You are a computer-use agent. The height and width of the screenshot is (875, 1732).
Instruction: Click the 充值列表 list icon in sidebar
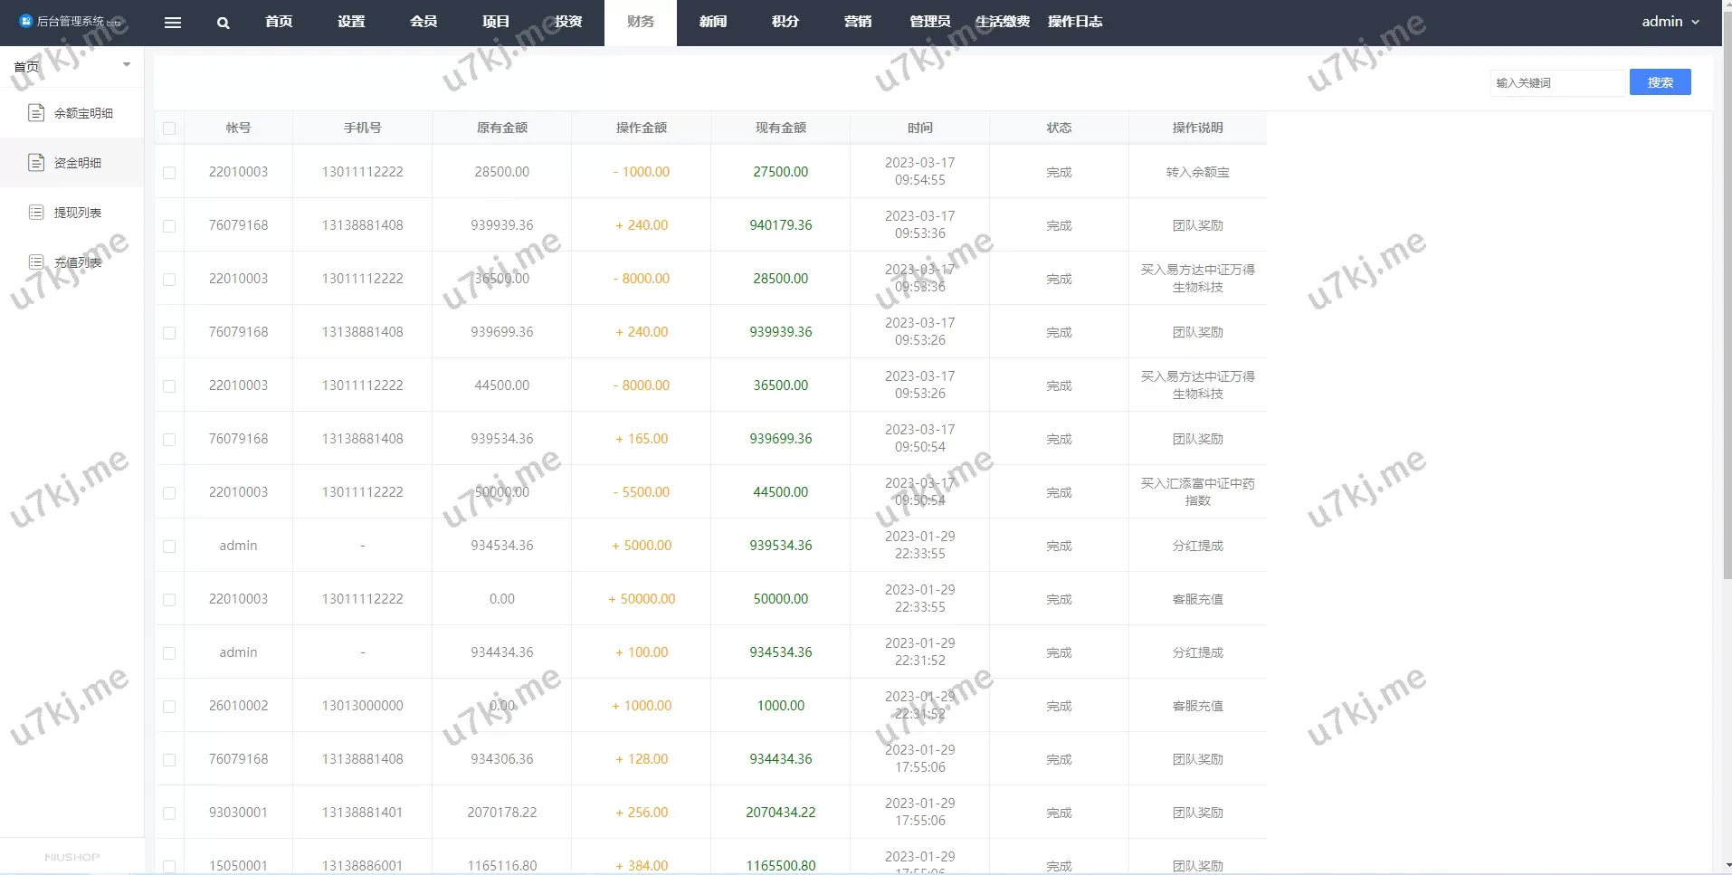tap(36, 262)
